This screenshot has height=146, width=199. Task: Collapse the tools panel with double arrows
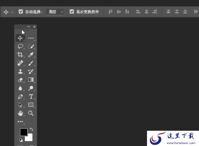point(29,27)
